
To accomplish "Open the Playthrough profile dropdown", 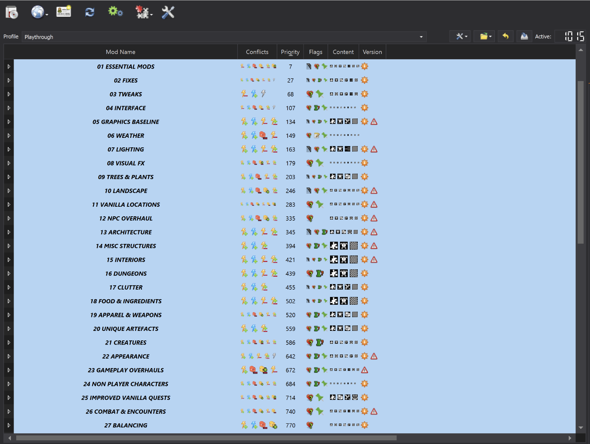I will 224,37.
